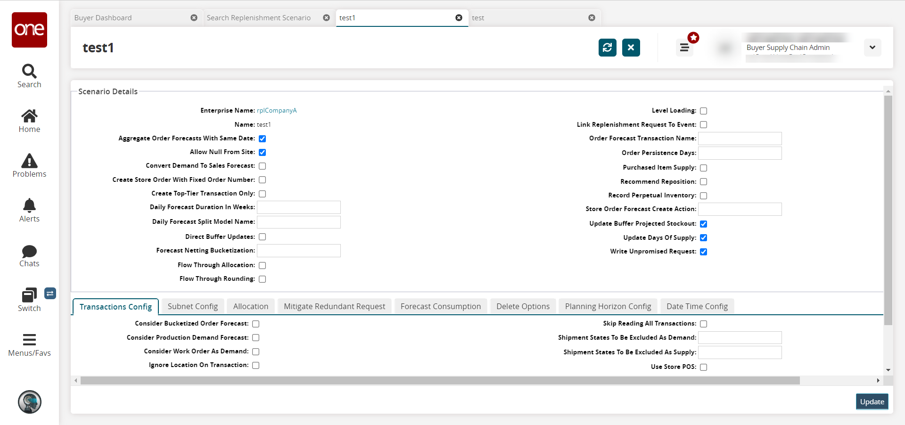
Task: Uncheck Aggregate Order Forecasts With Same Date
Action: click(263, 139)
